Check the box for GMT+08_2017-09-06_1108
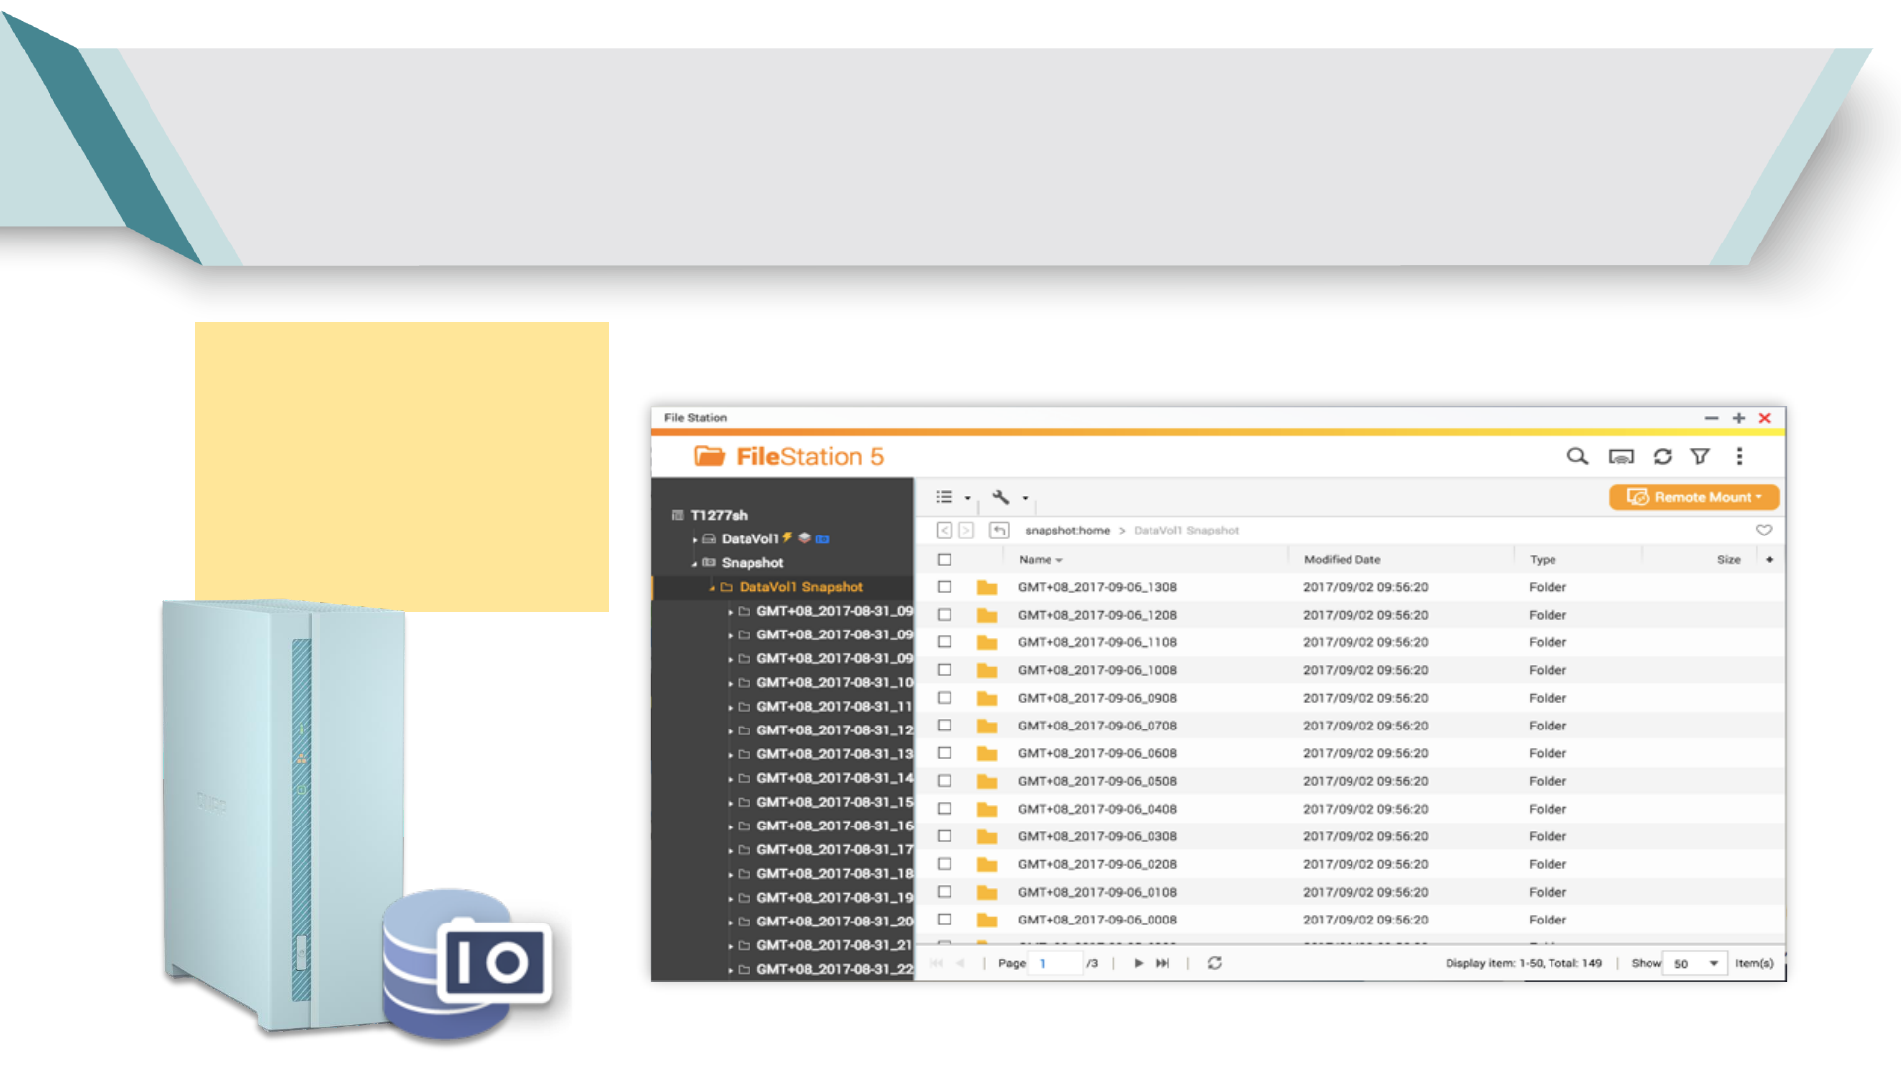The height and width of the screenshot is (1069, 1901). pos(945,642)
